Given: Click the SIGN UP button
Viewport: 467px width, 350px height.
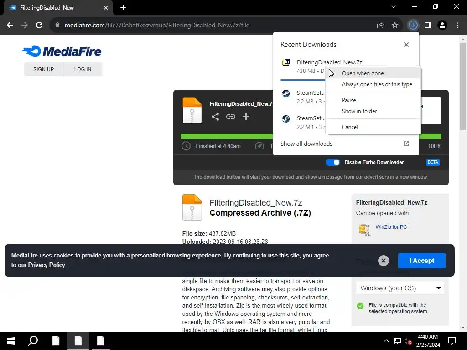Looking at the screenshot, I should (x=43, y=69).
